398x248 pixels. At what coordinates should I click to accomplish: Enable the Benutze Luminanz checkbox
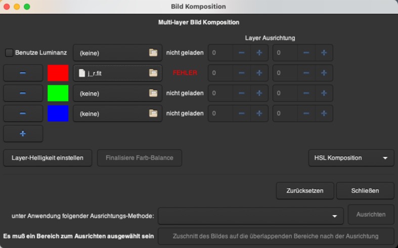[x=10, y=53]
